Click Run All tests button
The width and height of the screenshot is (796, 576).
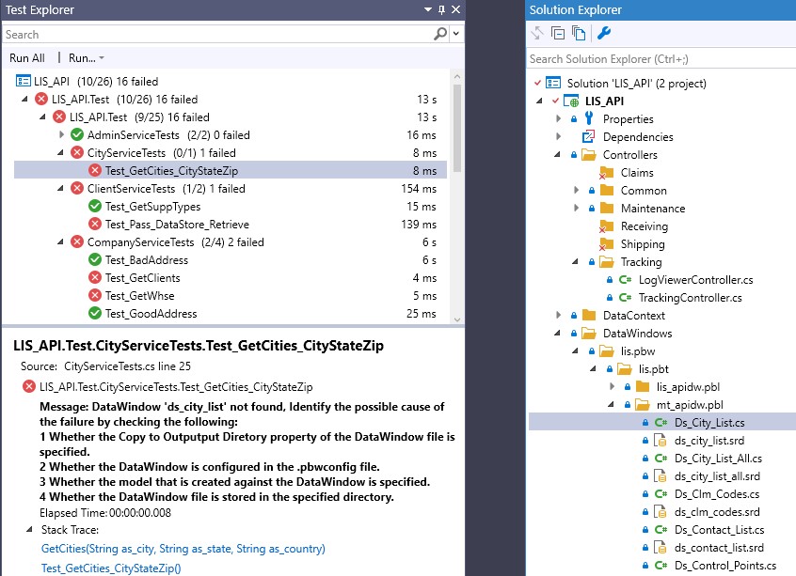click(27, 58)
